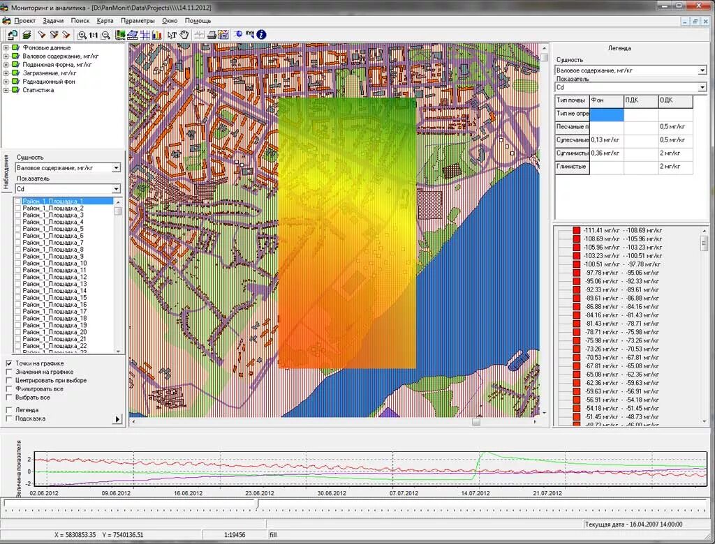The width and height of the screenshot is (715, 544).
Task: Uncheck 'Точки на графике' checkbox
Action: [9, 363]
